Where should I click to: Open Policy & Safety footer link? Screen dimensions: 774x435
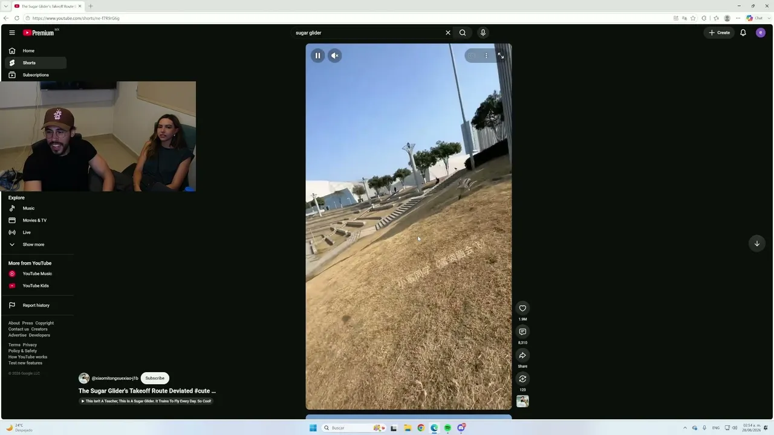[22, 351]
